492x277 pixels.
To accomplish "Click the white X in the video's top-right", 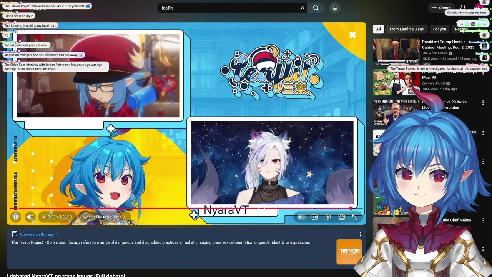I will pyautogui.click(x=352, y=35).
